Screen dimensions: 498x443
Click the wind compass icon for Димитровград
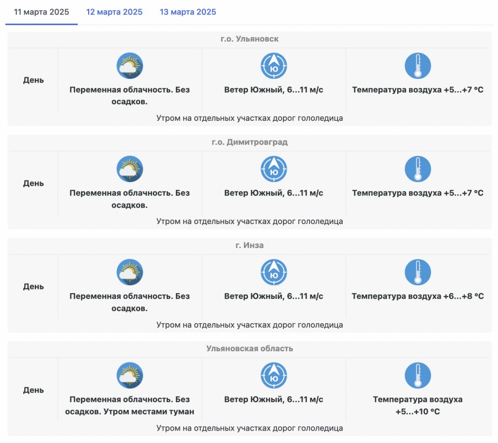pyautogui.click(x=274, y=169)
